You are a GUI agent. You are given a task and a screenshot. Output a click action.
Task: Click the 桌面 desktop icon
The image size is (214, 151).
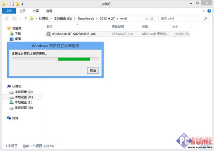point(12,39)
